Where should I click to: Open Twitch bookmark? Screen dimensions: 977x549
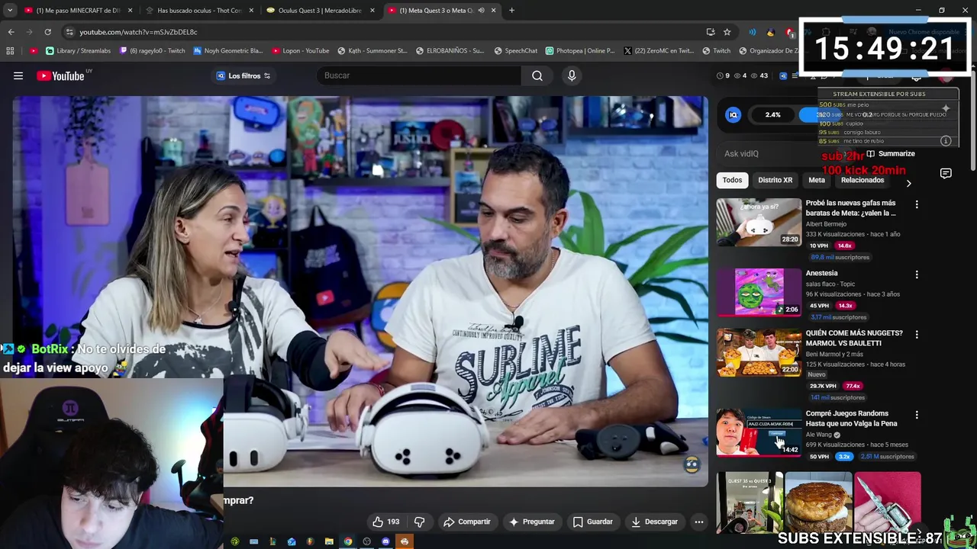coord(717,51)
